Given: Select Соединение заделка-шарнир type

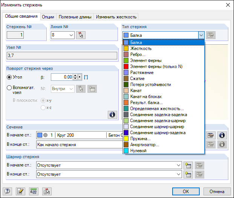Looking at the screenshot, I should (164, 121).
